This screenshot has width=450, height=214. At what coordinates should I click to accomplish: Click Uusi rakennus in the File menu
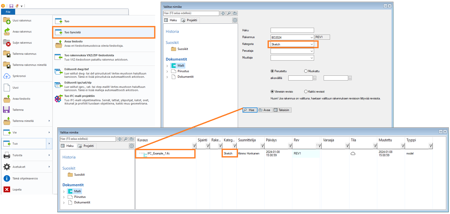click(x=27, y=20)
